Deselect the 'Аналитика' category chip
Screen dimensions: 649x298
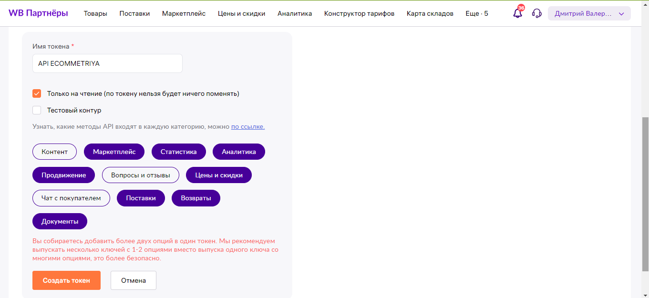point(238,152)
